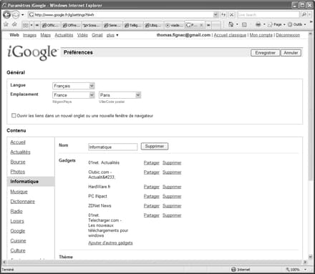
Task: Click the Déconnexion sign-out link
Action: pos(288,35)
